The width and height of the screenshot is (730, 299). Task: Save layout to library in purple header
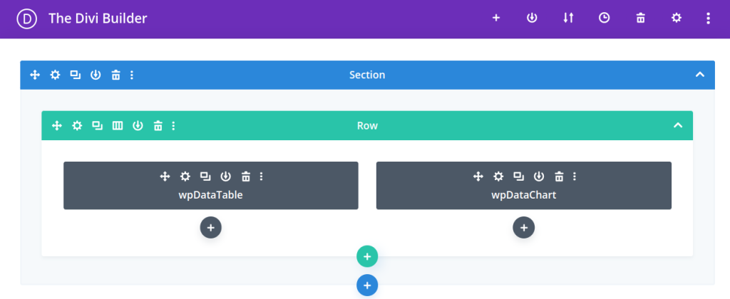pos(532,18)
